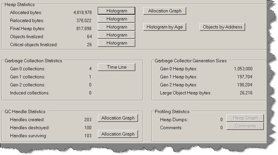
Task: Click the Objects by Address button
Action: pyautogui.click(x=222, y=27)
